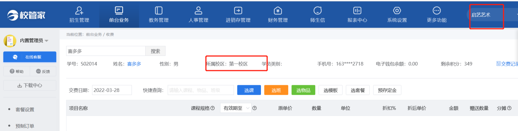Open the 交费记录 link

507,64
